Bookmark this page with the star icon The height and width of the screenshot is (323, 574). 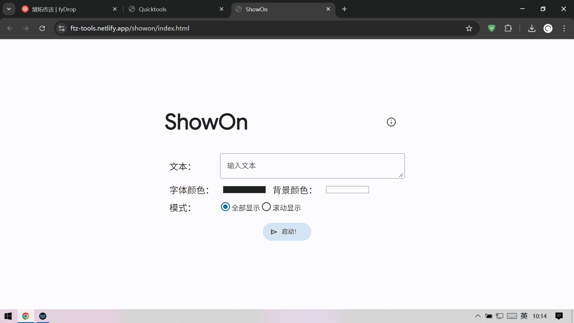[x=469, y=28]
